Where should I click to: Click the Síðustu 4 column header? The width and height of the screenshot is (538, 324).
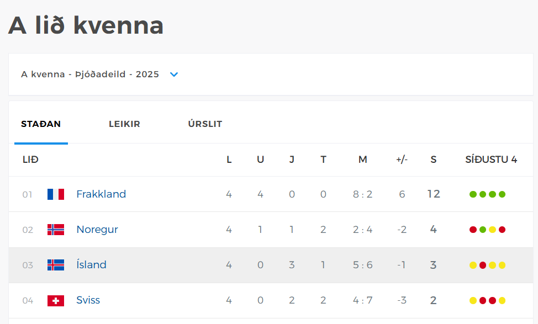491,159
